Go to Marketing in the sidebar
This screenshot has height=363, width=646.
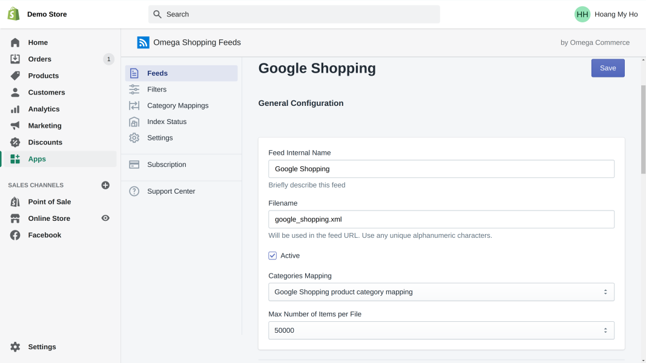44,126
